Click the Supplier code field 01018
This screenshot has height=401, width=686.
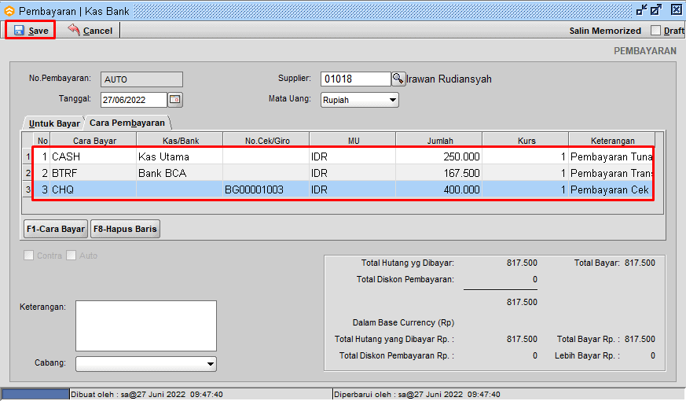tap(356, 79)
